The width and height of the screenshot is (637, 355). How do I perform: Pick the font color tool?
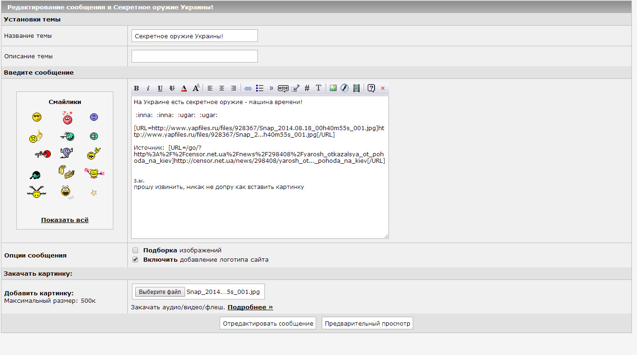click(x=184, y=88)
